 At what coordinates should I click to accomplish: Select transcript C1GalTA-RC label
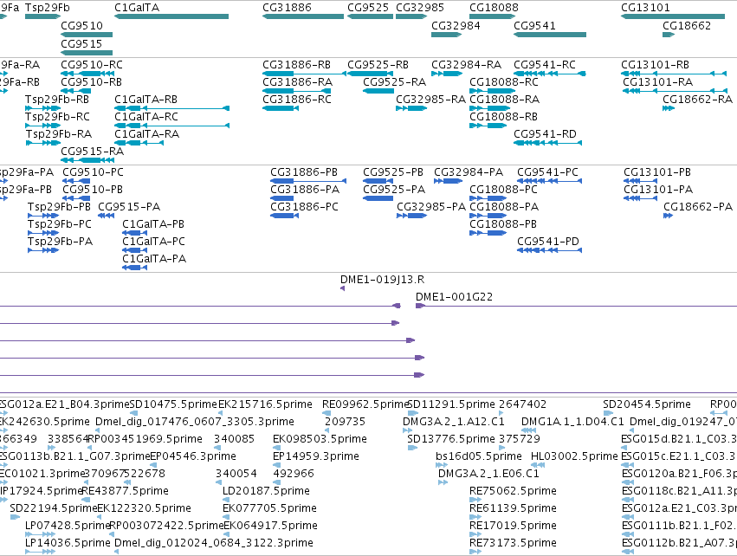click(x=146, y=117)
